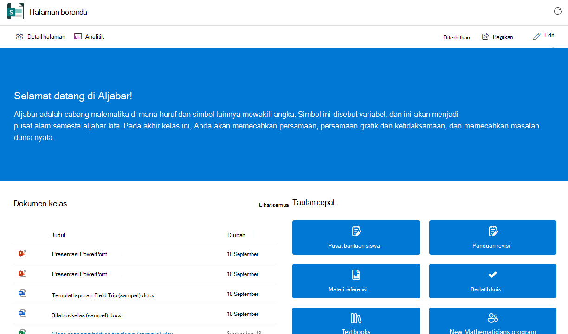The image size is (568, 334).
Task: Click the Berlatih kuis checkmark icon
Action: point(492,275)
